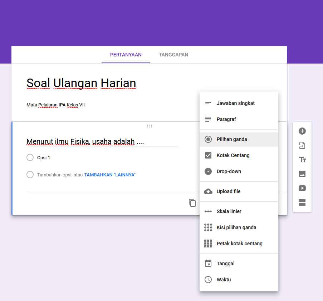The height and width of the screenshot is (301, 323).
Task: Open the TANGGAPAN tab
Action: coord(173,55)
